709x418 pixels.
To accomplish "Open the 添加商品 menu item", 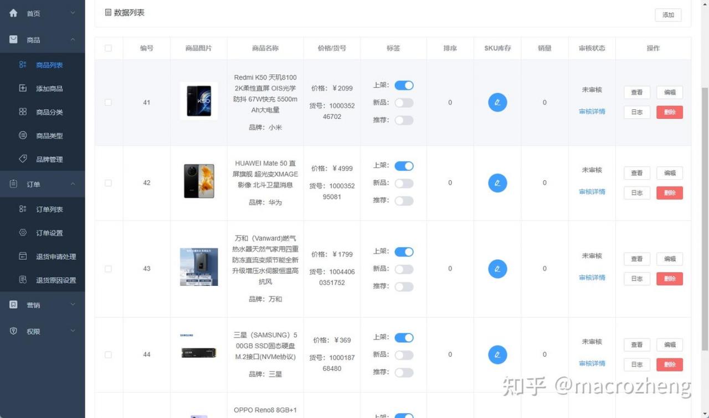I will point(43,88).
